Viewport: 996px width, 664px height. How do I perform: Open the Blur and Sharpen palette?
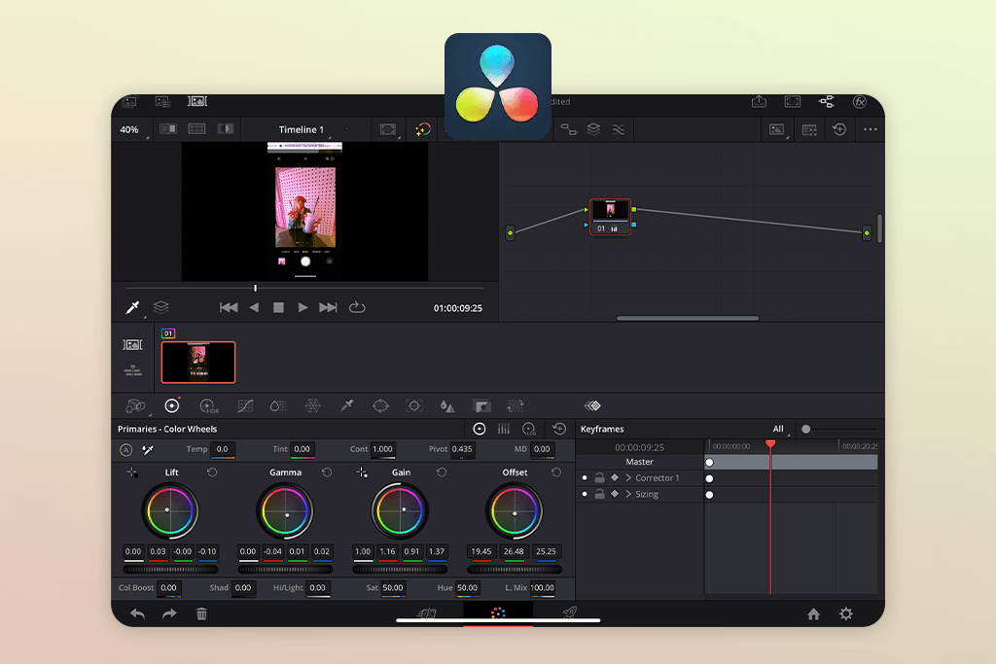(x=447, y=405)
